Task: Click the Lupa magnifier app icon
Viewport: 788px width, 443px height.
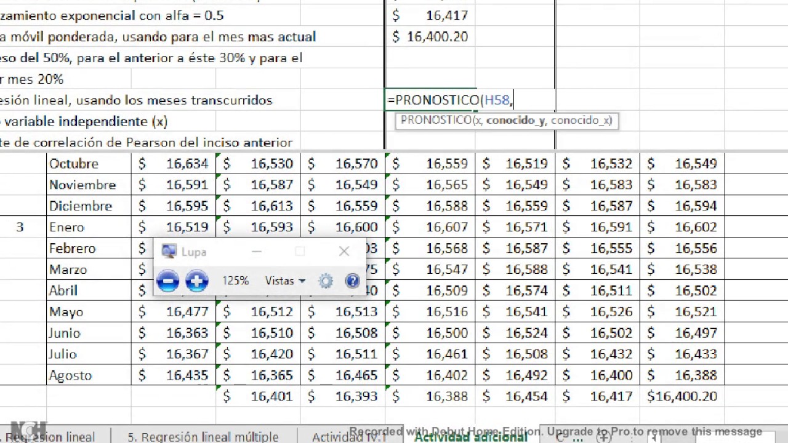Action: tap(169, 251)
